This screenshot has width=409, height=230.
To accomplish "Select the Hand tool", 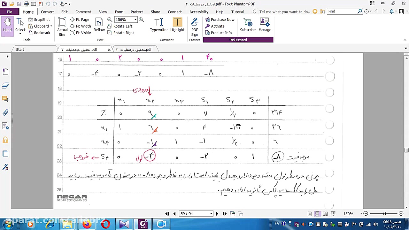I will 7,26.
